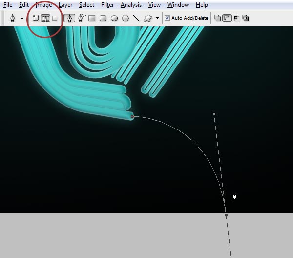This screenshot has width=293, height=258.
Task: Open the Image menu
Action: click(x=44, y=5)
